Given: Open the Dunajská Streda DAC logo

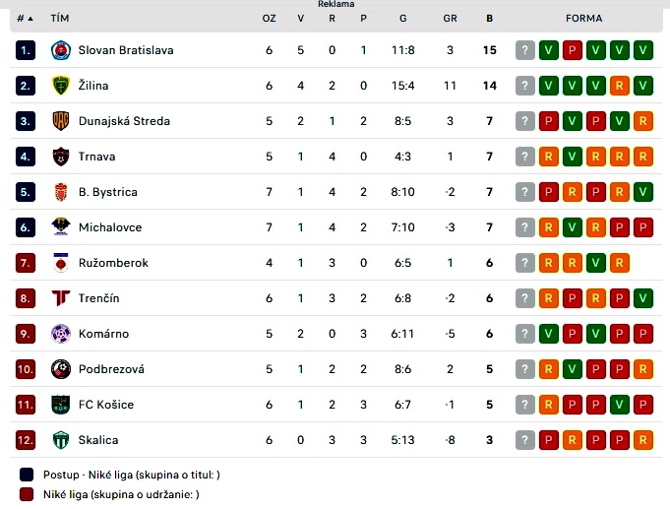Looking at the screenshot, I should pos(61,121).
